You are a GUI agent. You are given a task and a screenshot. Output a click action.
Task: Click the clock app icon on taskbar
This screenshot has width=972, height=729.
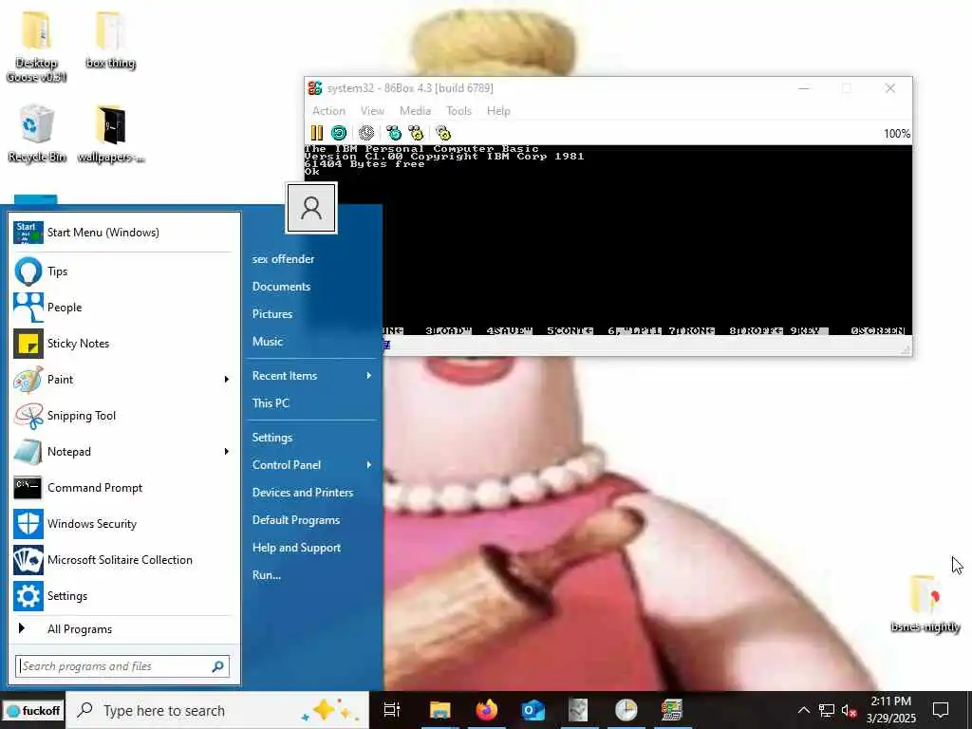(626, 710)
